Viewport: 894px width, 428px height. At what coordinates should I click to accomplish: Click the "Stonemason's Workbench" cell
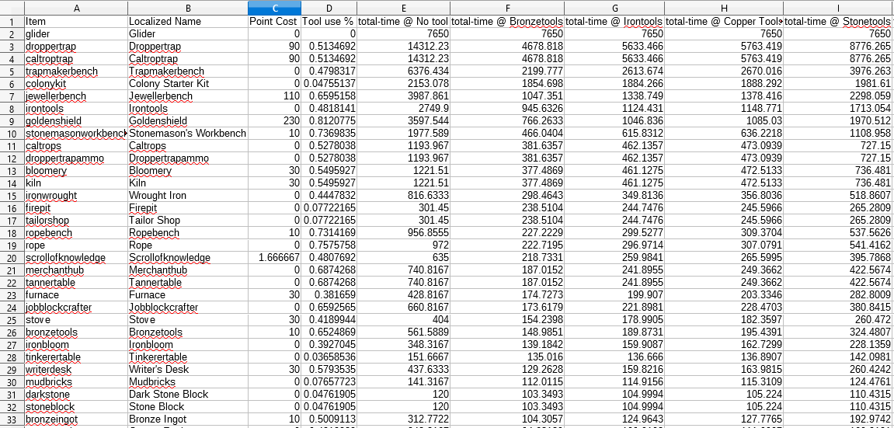(188, 134)
